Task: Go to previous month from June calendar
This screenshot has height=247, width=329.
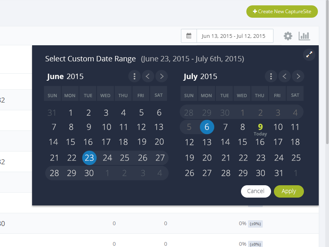Action: 148,76
